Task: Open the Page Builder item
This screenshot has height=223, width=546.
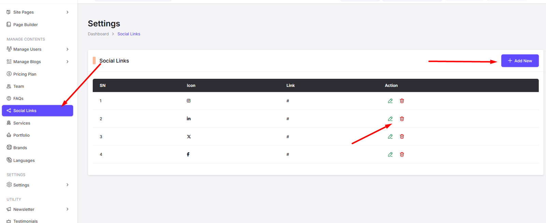Action: click(25, 25)
